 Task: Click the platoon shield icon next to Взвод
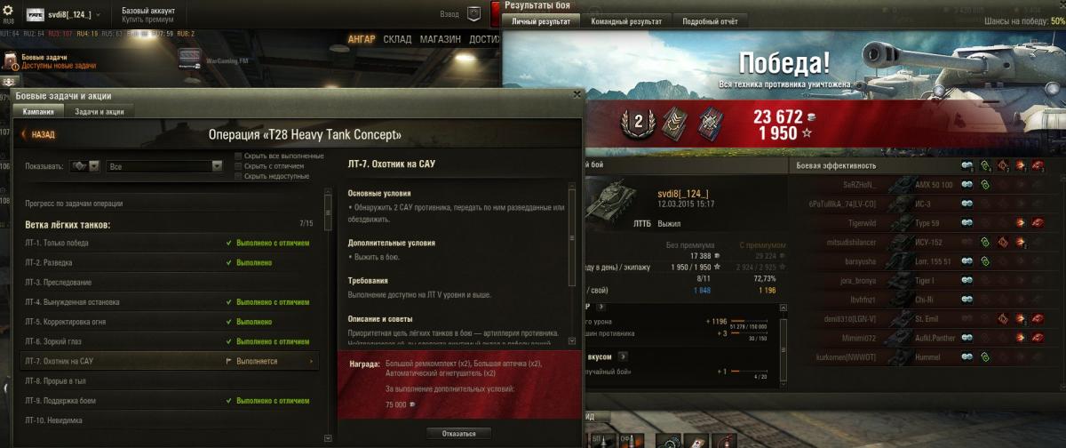tap(473, 13)
